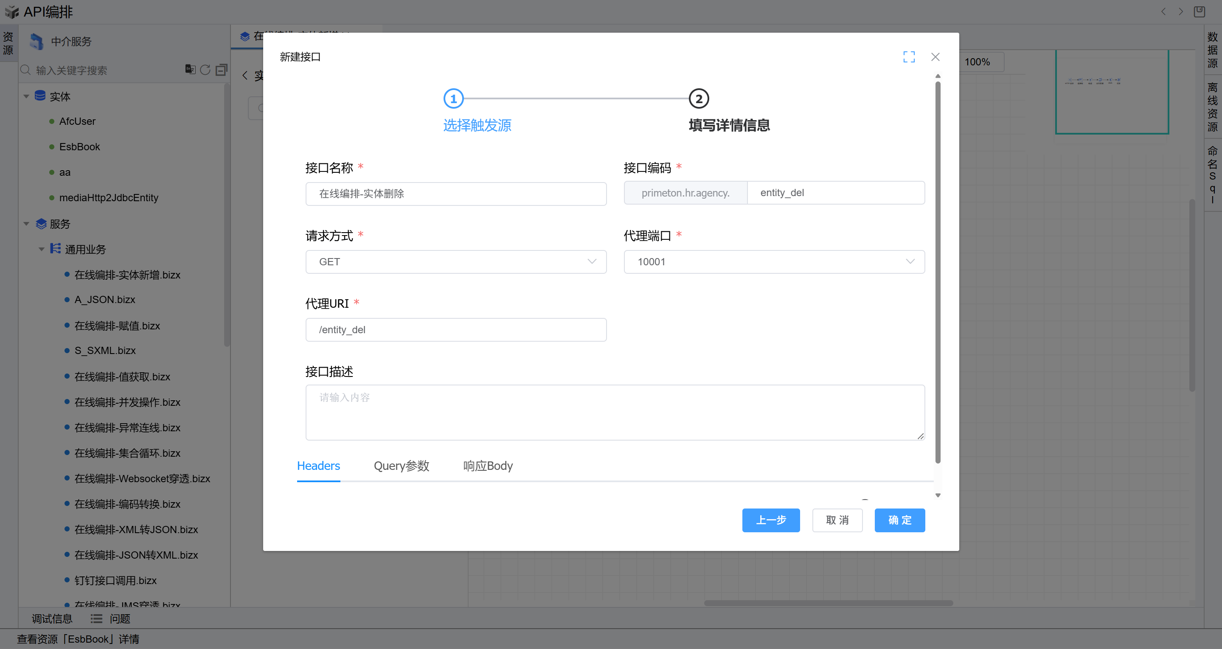Image resolution: width=1222 pixels, height=649 pixels.
Task: Click the collapse-all icon in resource panel
Action: coord(221,70)
